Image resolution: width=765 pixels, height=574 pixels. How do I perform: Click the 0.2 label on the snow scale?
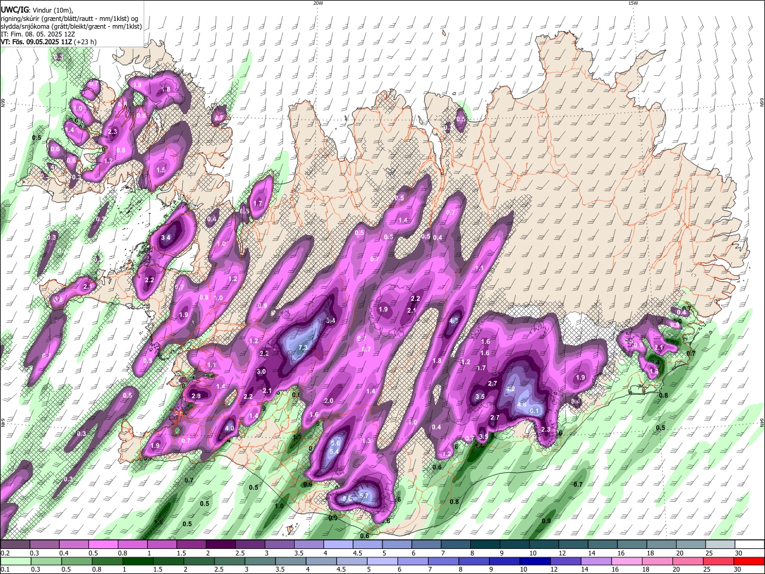pyautogui.click(x=5, y=553)
